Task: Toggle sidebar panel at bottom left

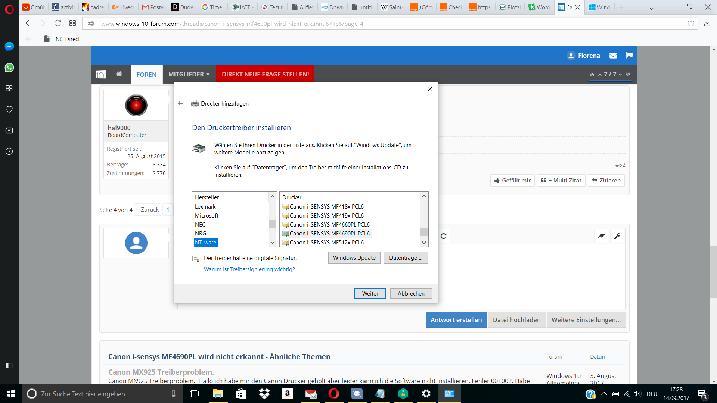Action: 9,365
